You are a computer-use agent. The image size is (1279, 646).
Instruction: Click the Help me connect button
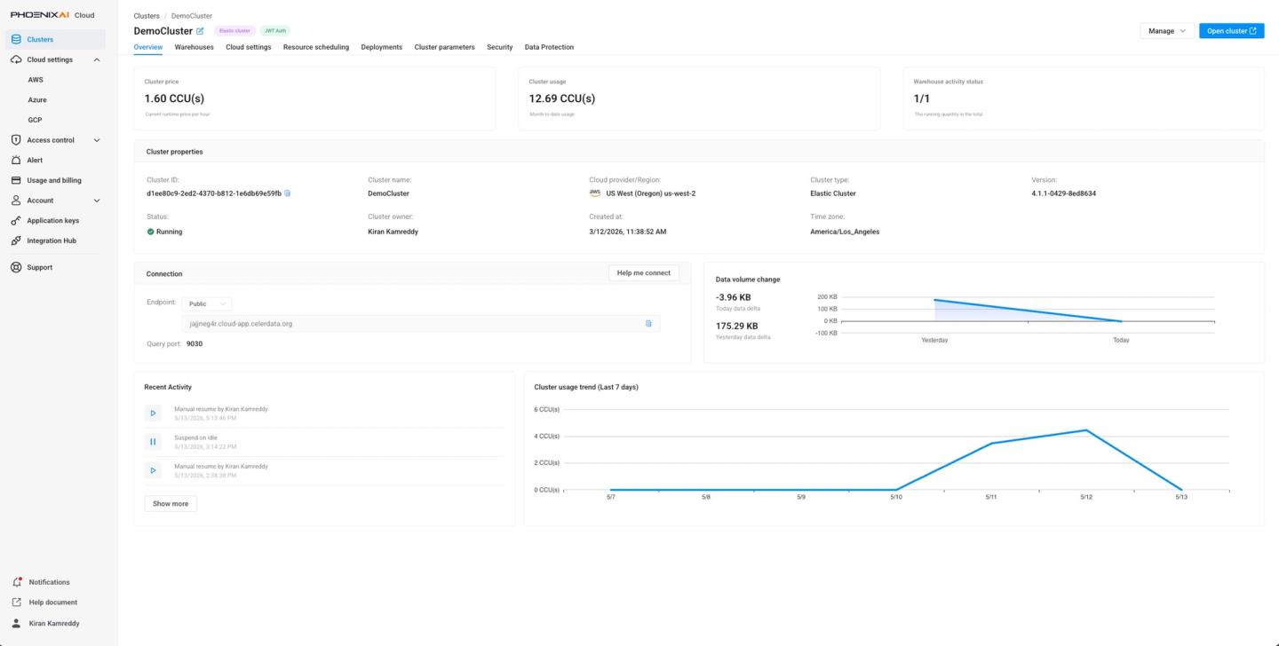tap(644, 273)
